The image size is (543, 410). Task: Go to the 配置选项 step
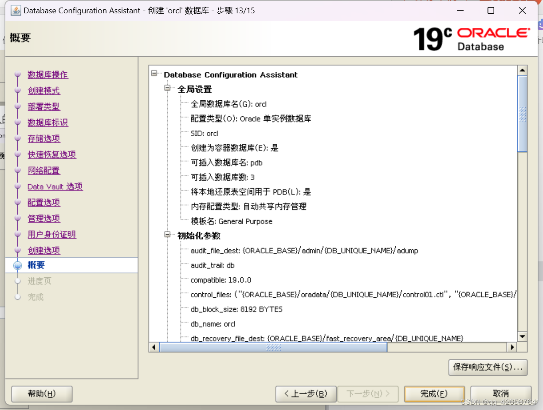(44, 202)
